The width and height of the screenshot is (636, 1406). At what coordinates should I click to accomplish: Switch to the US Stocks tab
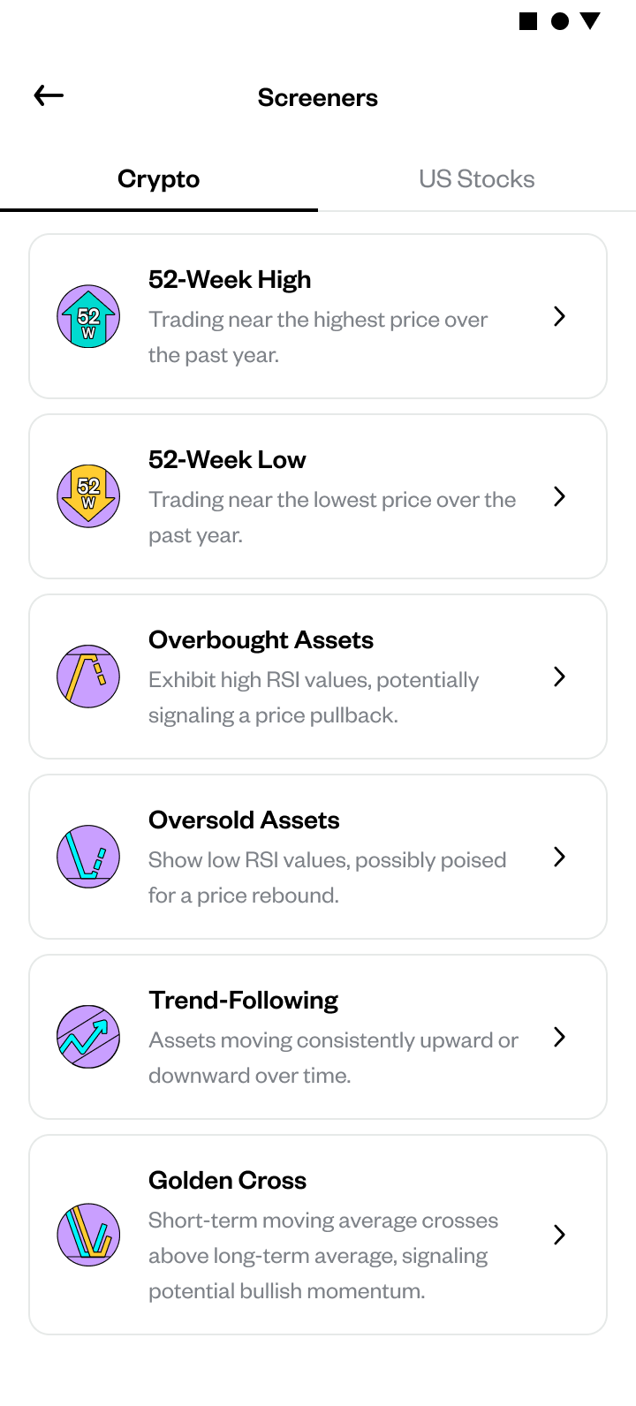click(x=477, y=179)
